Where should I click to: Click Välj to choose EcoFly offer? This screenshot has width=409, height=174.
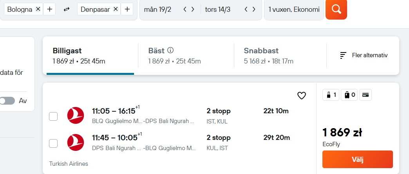(357, 159)
